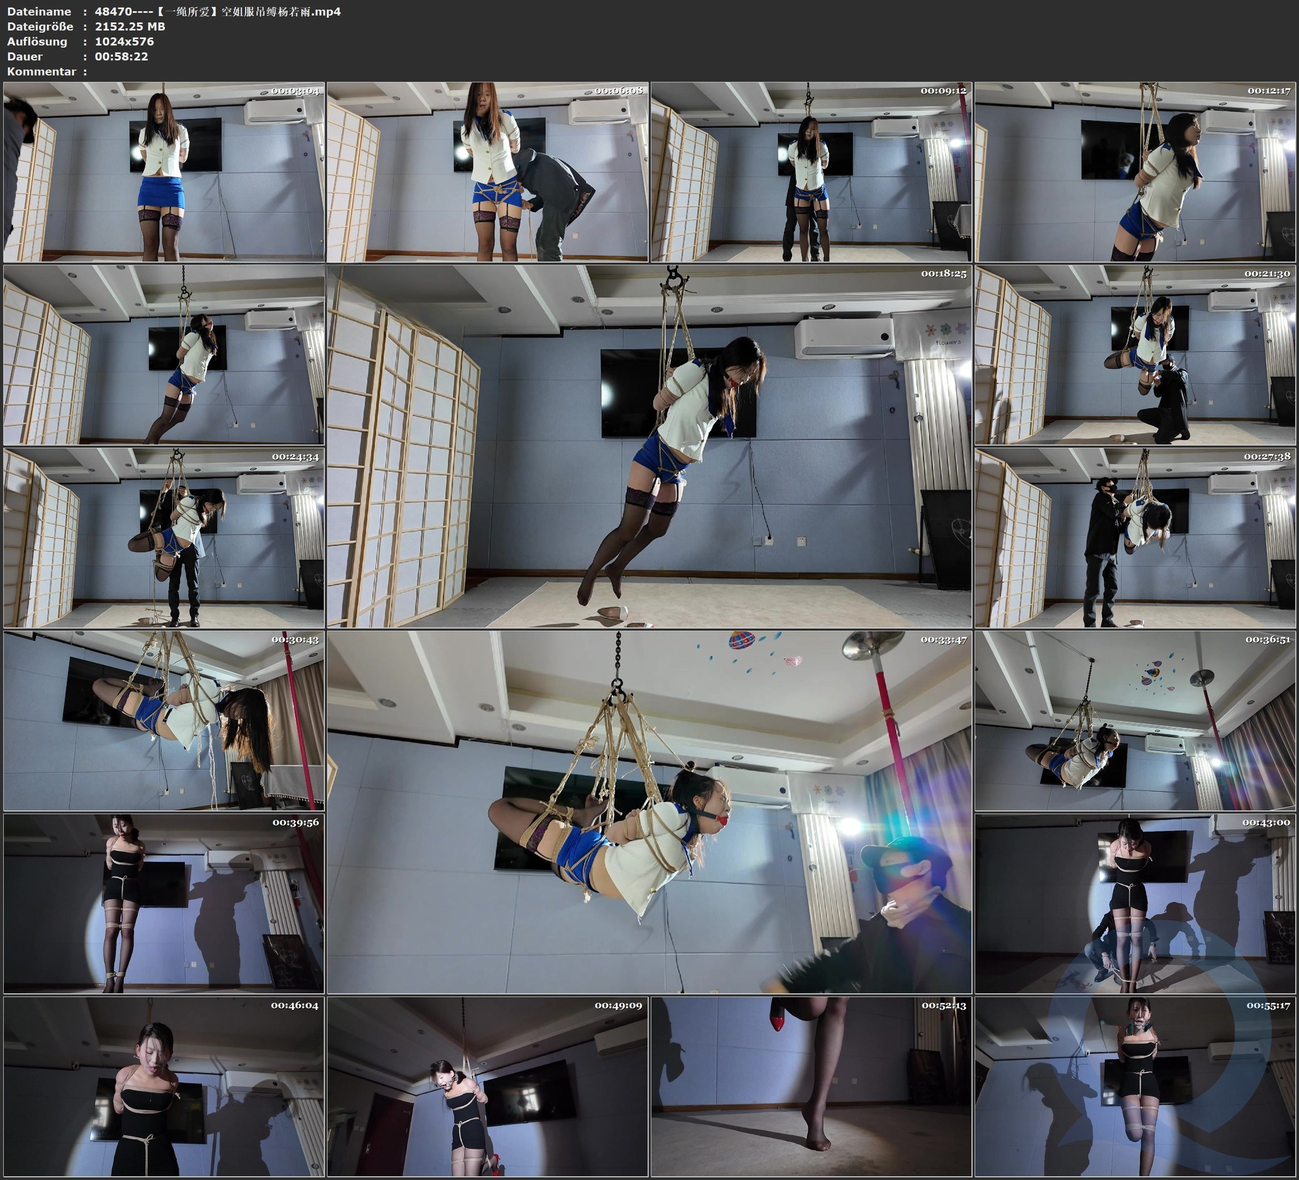Click the frame timestamped 00:12:17
The width and height of the screenshot is (1299, 1180).
[1135, 172]
